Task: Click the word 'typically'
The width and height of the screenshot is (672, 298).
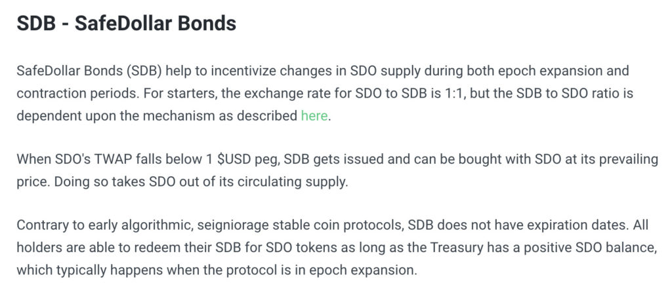Action: pyautogui.click(x=82, y=270)
